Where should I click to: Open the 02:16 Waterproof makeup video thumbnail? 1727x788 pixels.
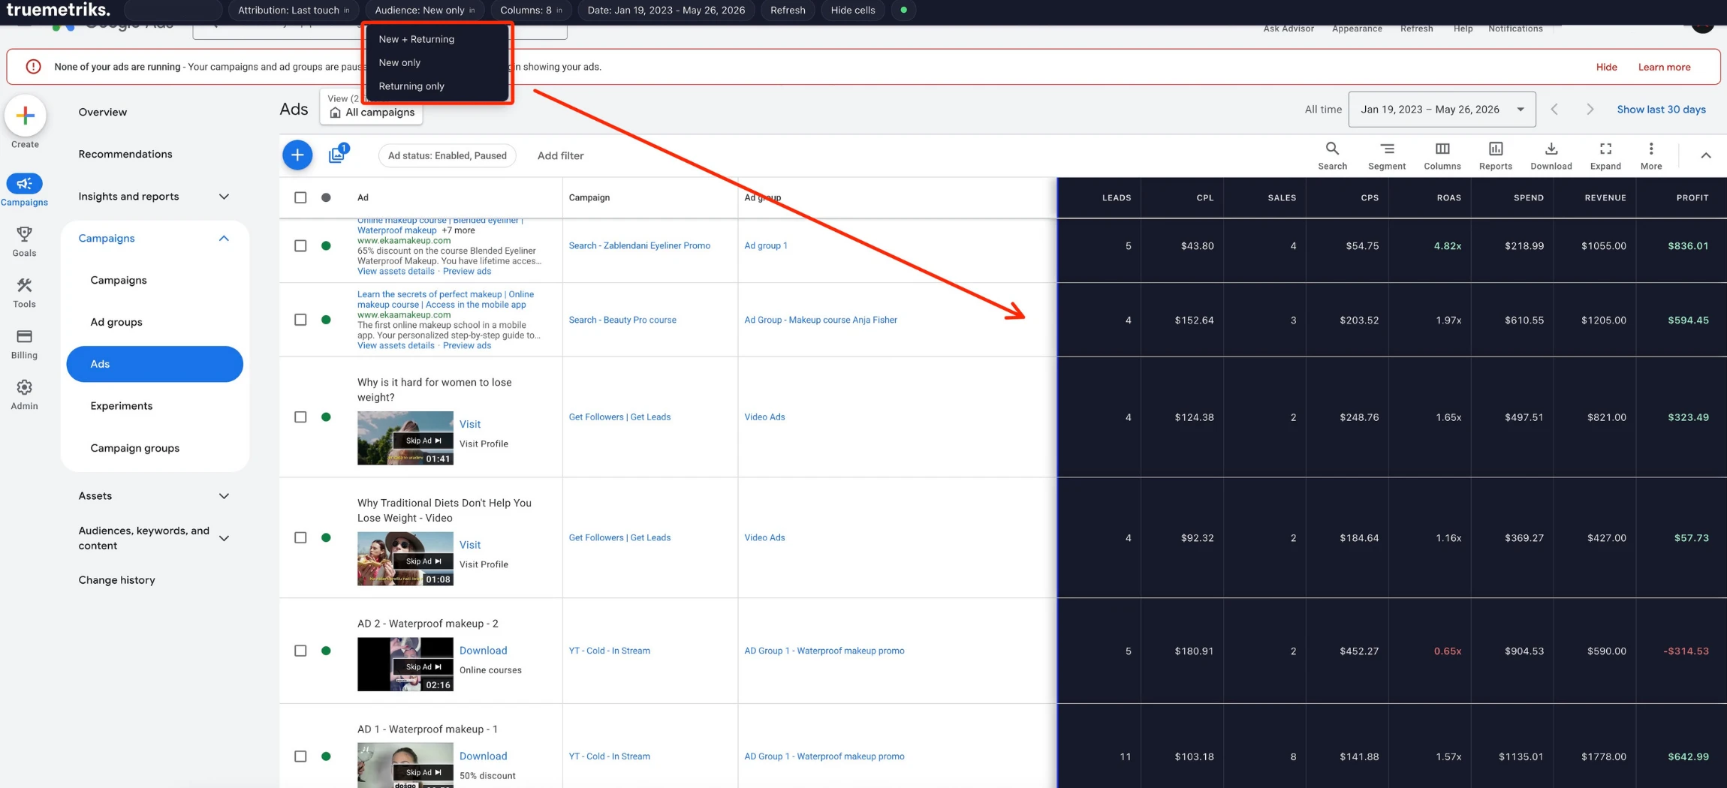(405, 664)
